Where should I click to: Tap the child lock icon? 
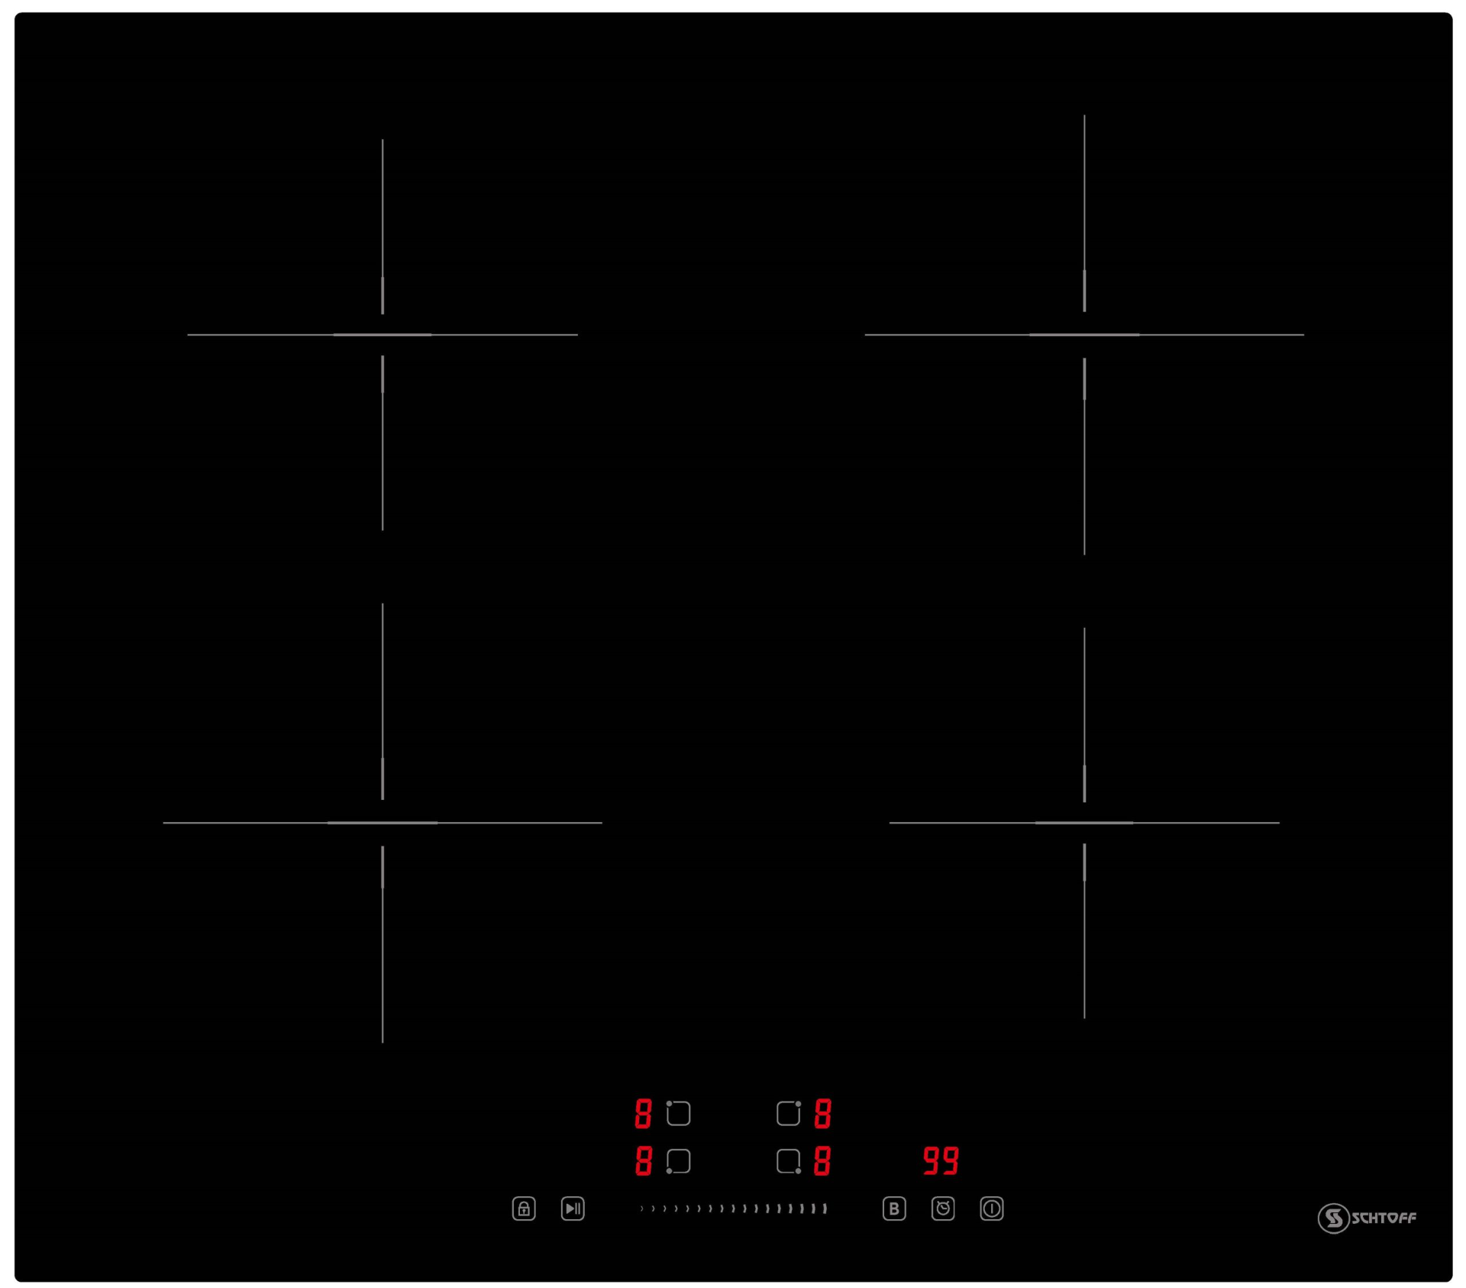523,1208
